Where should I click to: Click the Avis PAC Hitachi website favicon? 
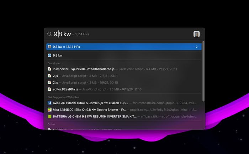point(49,103)
